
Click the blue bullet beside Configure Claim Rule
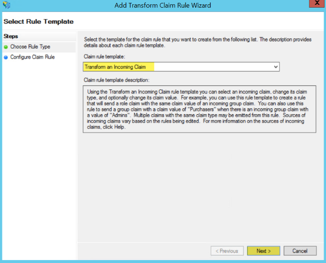point(6,57)
